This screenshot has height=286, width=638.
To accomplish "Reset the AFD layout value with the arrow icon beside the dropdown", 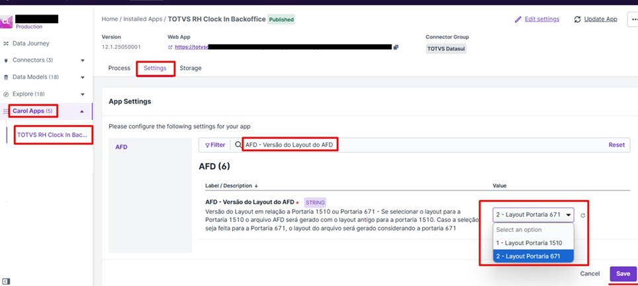I will (x=582, y=215).
